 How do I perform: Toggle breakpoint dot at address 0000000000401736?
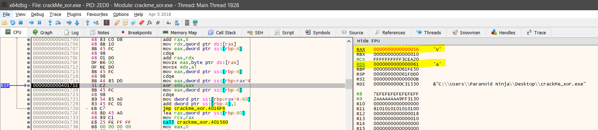(x=28, y=122)
